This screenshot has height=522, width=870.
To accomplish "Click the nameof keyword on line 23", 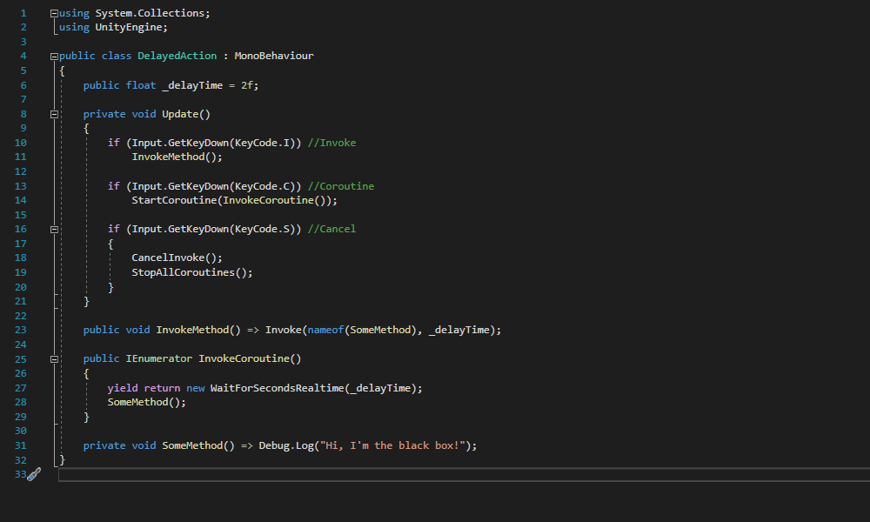I will 325,330.
